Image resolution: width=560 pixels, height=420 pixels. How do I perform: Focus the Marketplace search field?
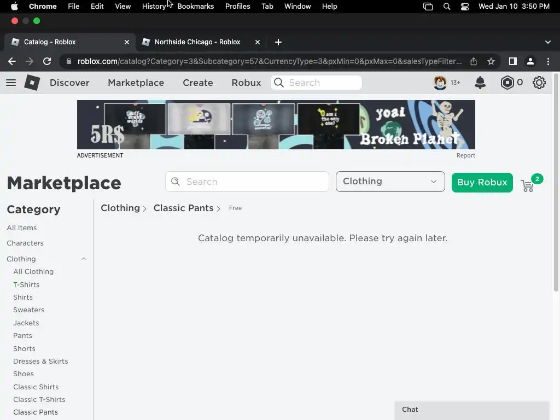click(247, 182)
